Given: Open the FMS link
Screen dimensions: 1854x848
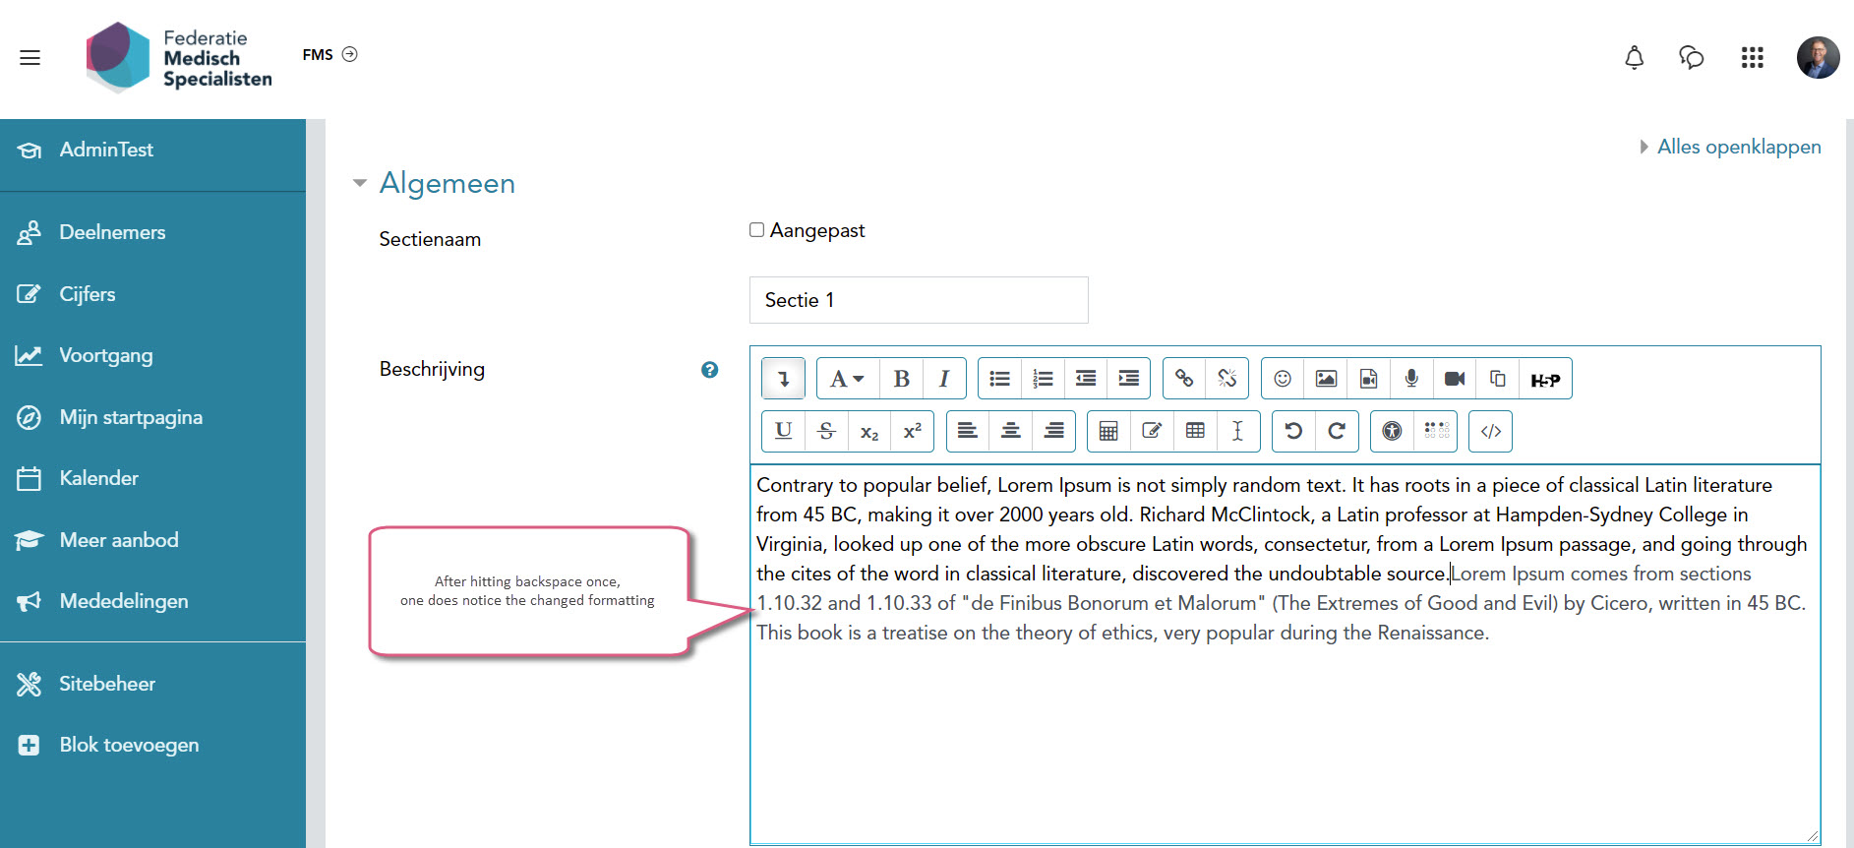Looking at the screenshot, I should tap(329, 54).
